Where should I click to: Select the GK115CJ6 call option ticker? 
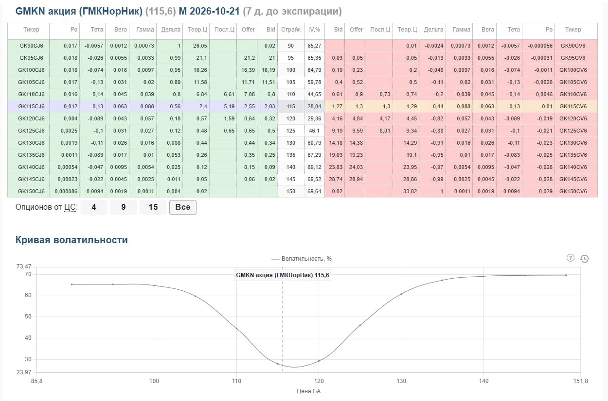(x=31, y=106)
